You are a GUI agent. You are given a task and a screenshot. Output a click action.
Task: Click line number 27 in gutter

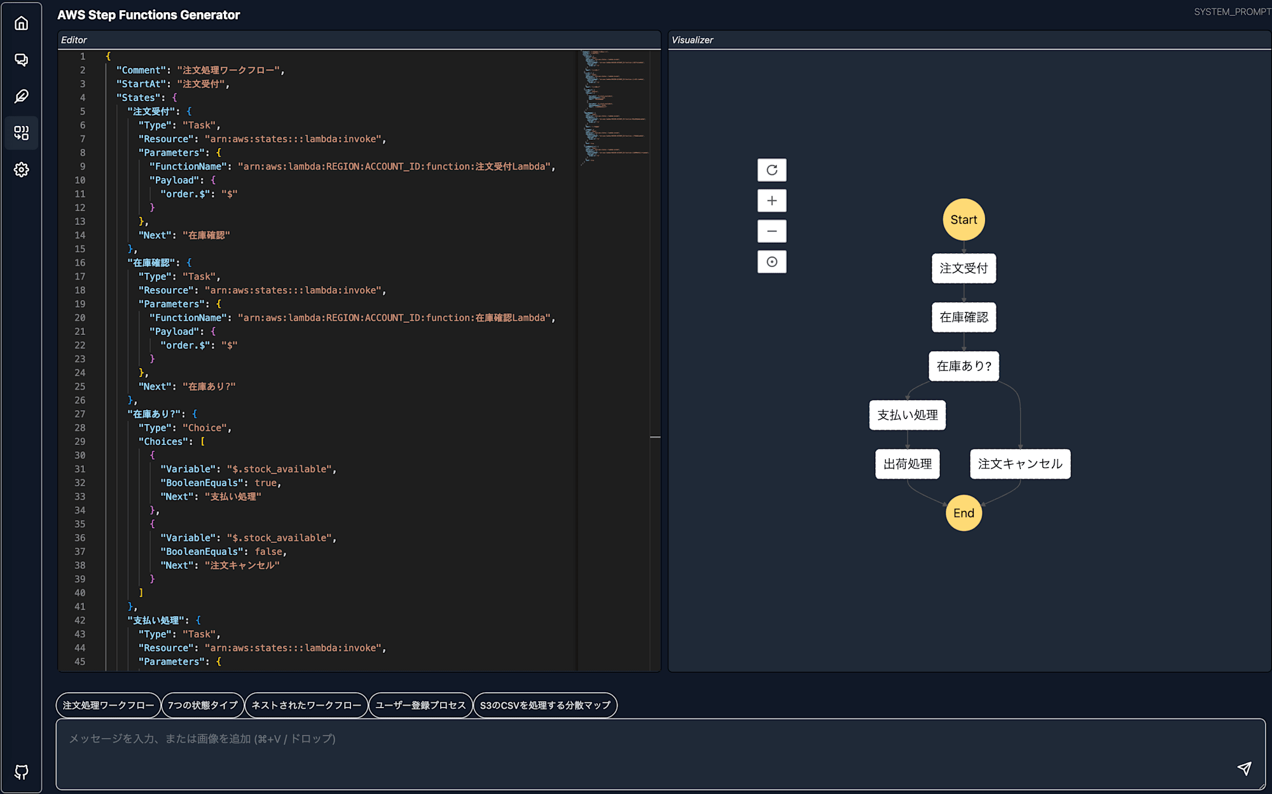click(79, 414)
